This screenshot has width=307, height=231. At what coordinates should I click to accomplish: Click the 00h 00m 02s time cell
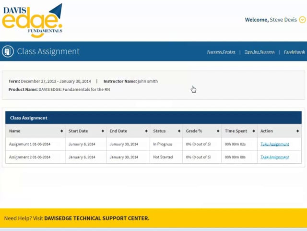pos(239,144)
